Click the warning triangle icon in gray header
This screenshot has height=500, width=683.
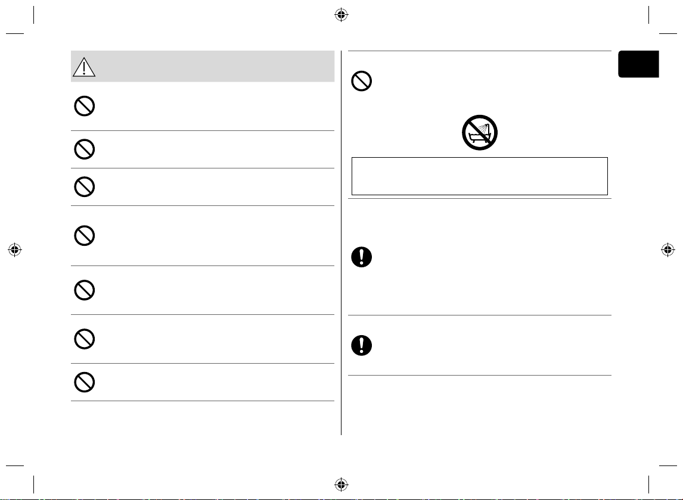click(84, 67)
